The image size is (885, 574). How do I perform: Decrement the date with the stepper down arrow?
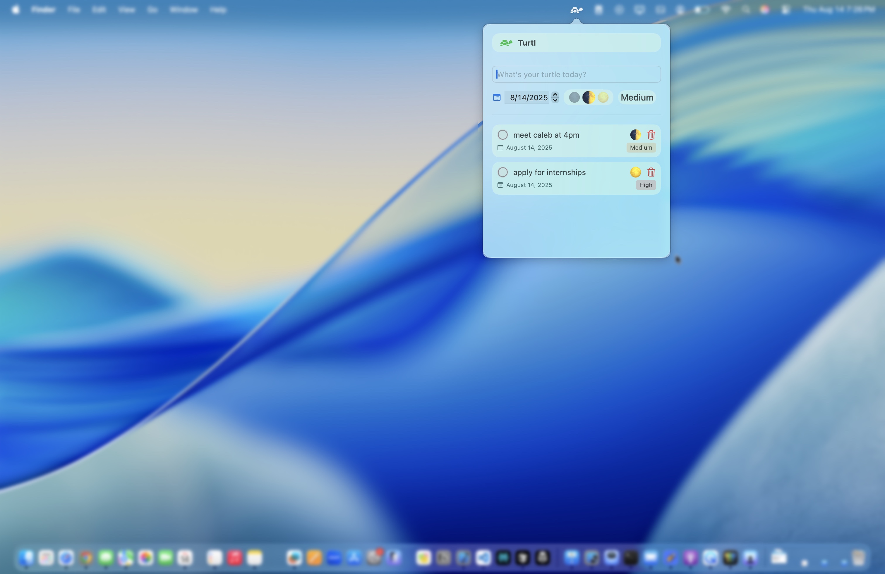coord(555,100)
